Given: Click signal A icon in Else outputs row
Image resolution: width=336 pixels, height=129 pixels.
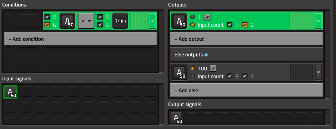Looking at the screenshot, I should click(x=179, y=72).
